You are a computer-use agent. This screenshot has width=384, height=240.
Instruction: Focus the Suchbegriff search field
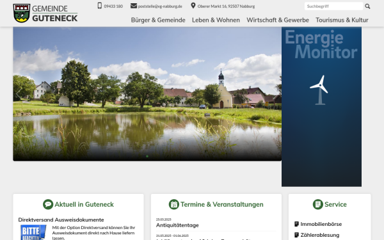pyautogui.click(x=333, y=6)
